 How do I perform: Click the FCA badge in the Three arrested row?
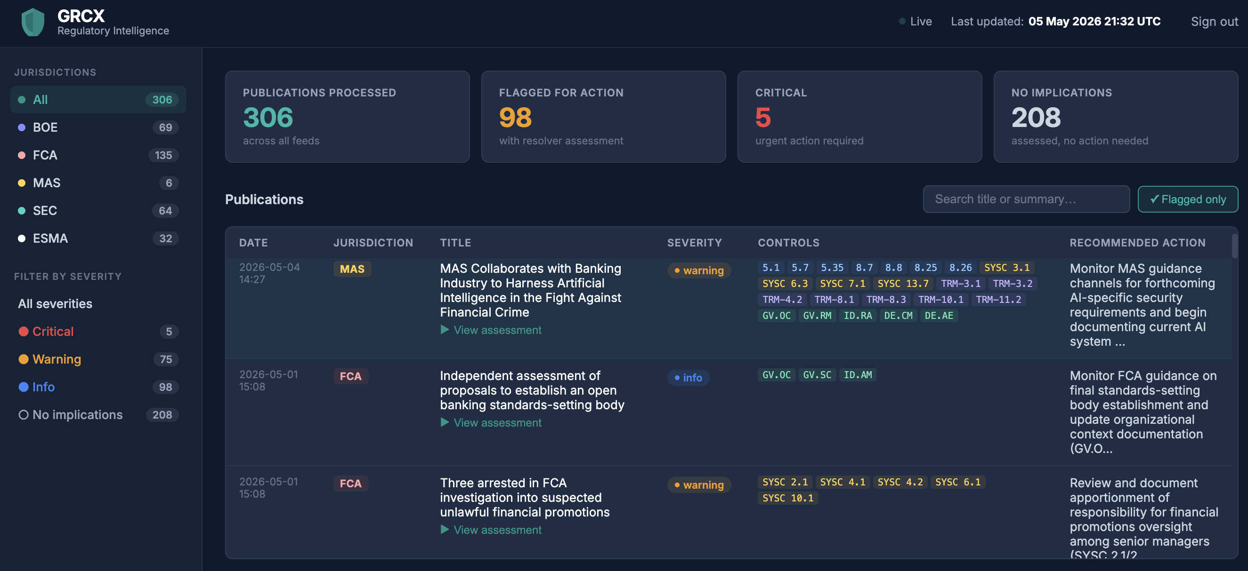(x=351, y=484)
